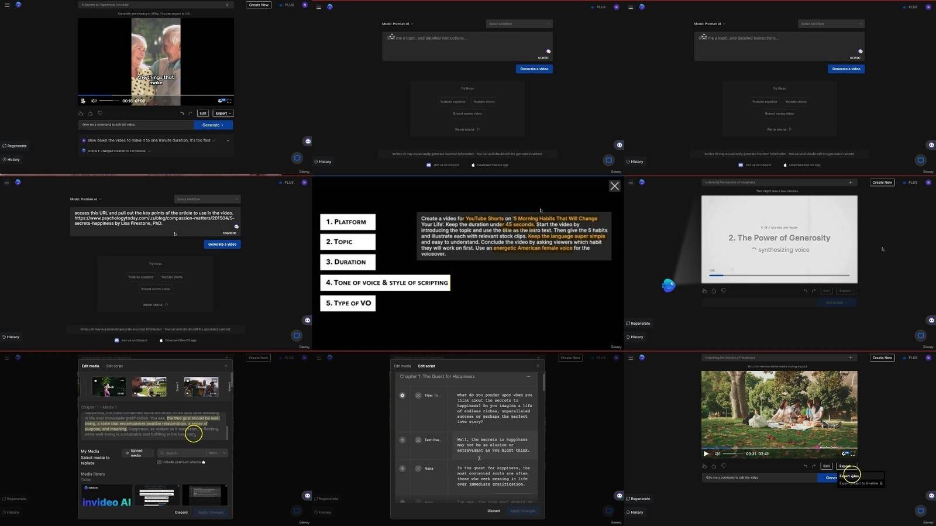Viewport: 936px width, 526px height.
Task: Open Export dropdown under the couple video
Action: pyautogui.click(x=223, y=113)
